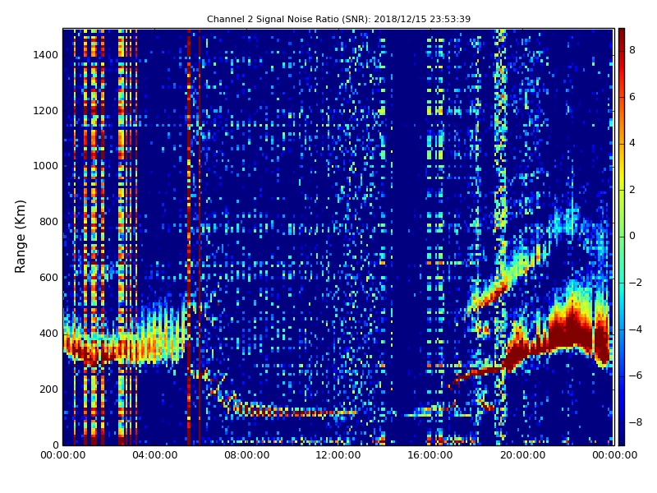The height and width of the screenshot is (493, 657).
Task: Click the 12:00:00 time axis label
Action: click(338, 455)
